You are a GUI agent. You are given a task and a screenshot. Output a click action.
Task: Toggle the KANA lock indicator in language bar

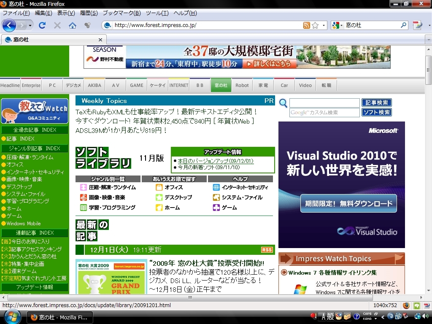(x=367, y=319)
